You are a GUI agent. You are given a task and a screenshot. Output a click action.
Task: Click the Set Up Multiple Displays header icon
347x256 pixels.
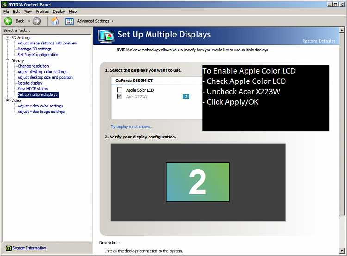(x=106, y=36)
